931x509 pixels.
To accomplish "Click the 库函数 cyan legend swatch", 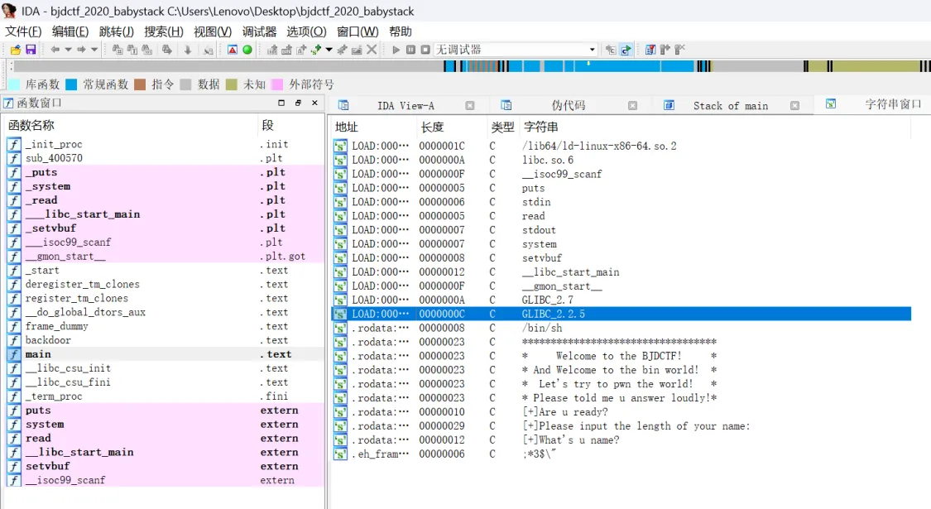I will (x=14, y=85).
